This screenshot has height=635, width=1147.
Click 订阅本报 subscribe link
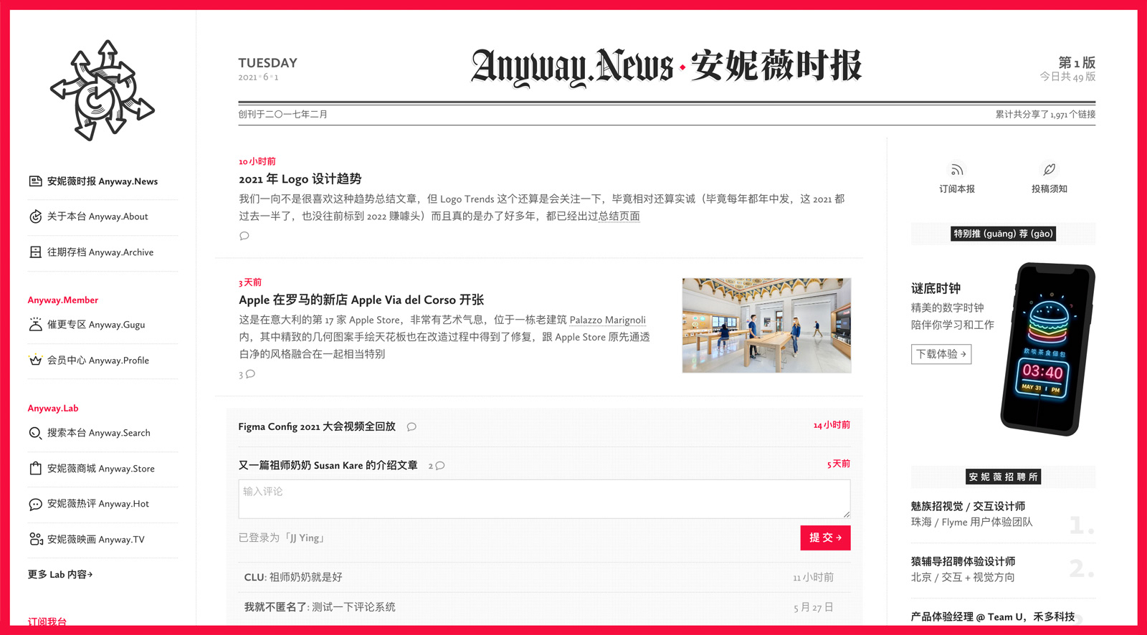pyautogui.click(x=957, y=189)
